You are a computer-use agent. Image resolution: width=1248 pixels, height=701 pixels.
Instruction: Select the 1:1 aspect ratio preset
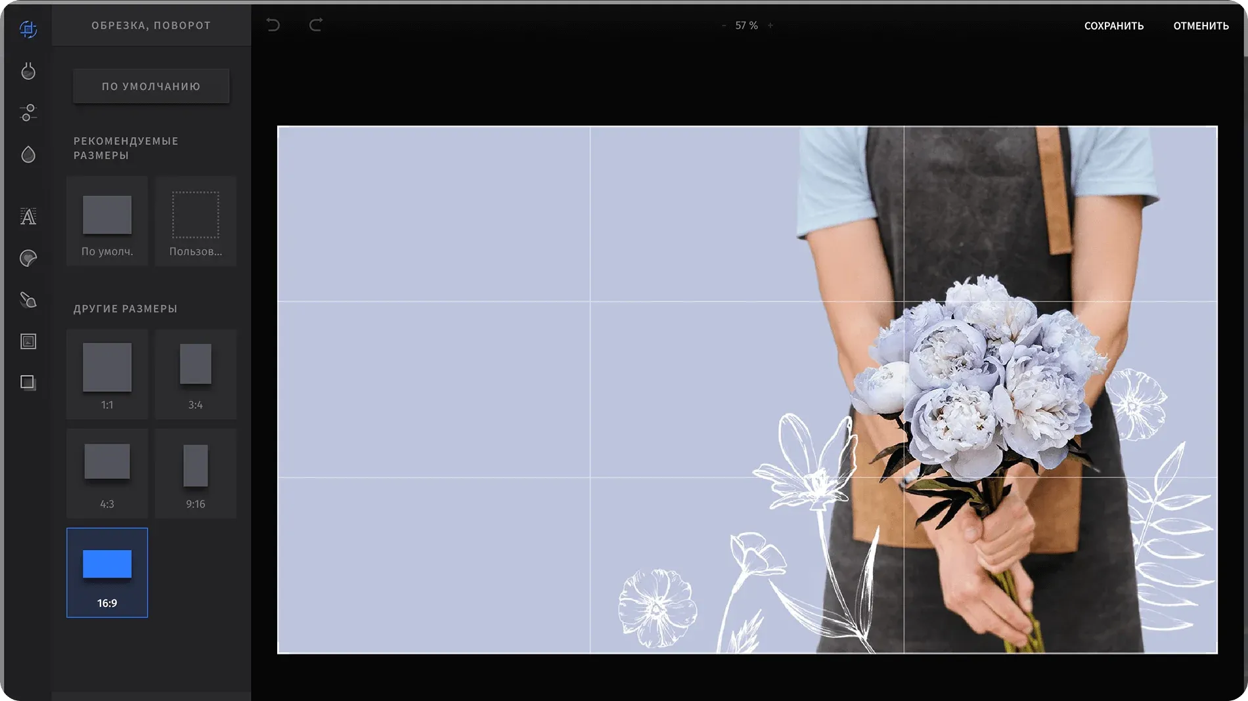107,374
